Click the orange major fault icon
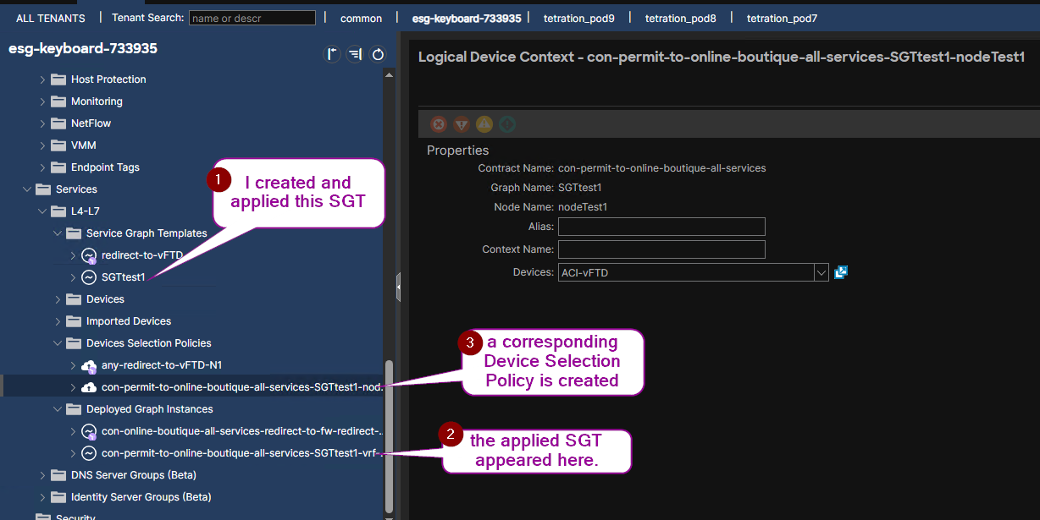The width and height of the screenshot is (1040, 520). point(462,124)
